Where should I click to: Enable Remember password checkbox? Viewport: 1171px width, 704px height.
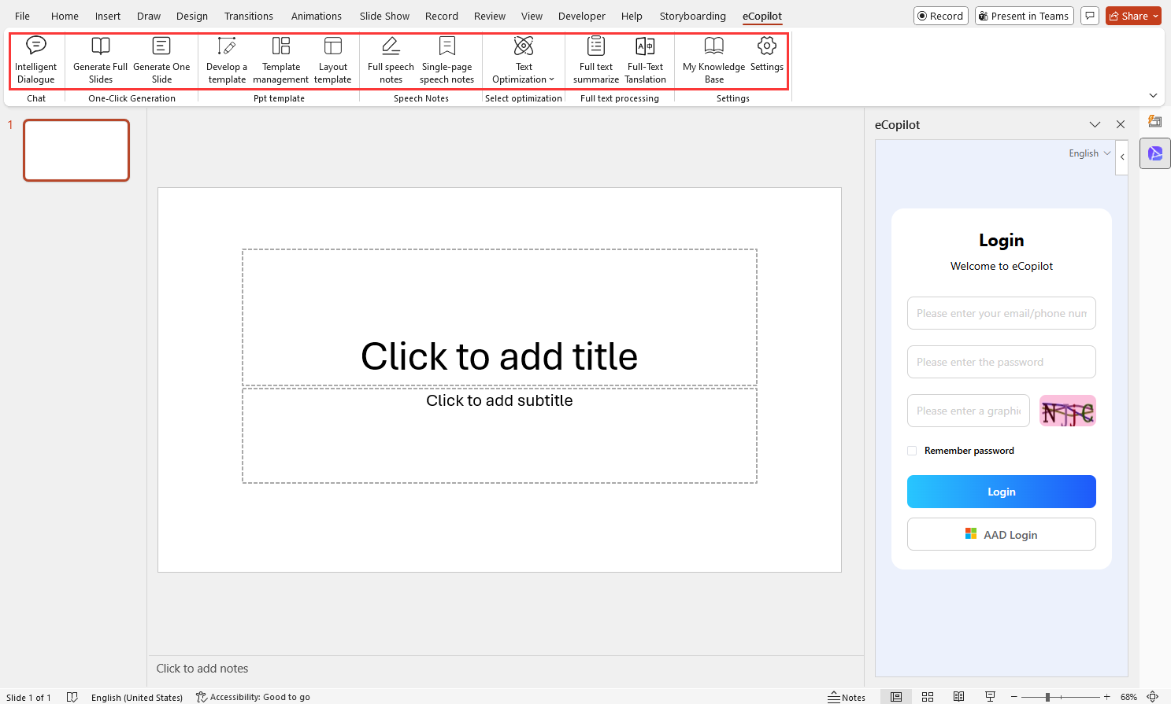912,451
